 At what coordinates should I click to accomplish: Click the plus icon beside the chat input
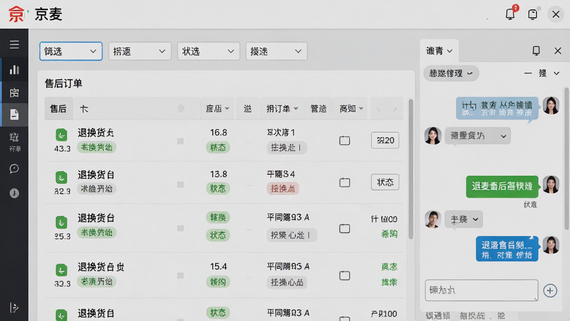(x=550, y=290)
